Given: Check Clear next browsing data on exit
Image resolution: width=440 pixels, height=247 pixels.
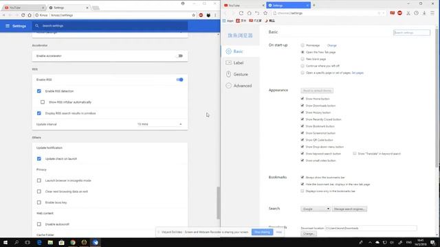Looking at the screenshot, I should [39, 191].
